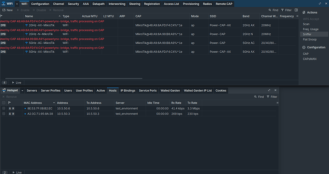Open Flat Snoop action
Viewport: 329px width, 174px height.
point(310,39)
